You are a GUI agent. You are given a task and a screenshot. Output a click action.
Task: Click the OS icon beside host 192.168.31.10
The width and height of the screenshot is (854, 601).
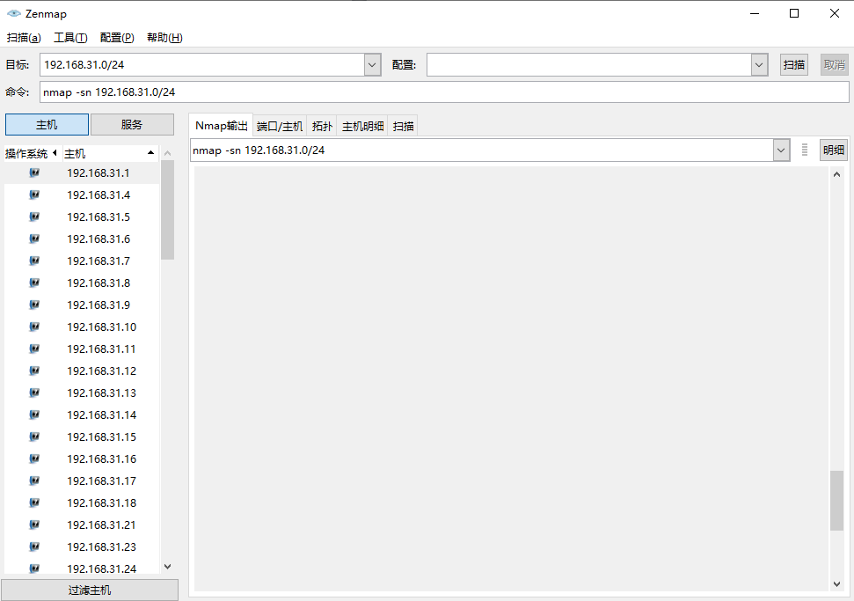click(x=34, y=327)
